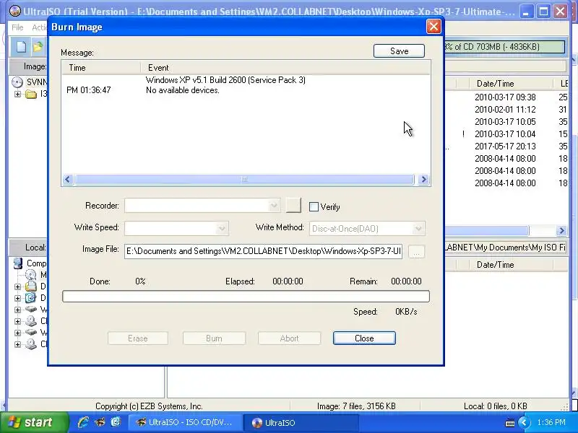Click the UltraISO title bar application icon
This screenshot has width=578, height=433.
[14, 11]
